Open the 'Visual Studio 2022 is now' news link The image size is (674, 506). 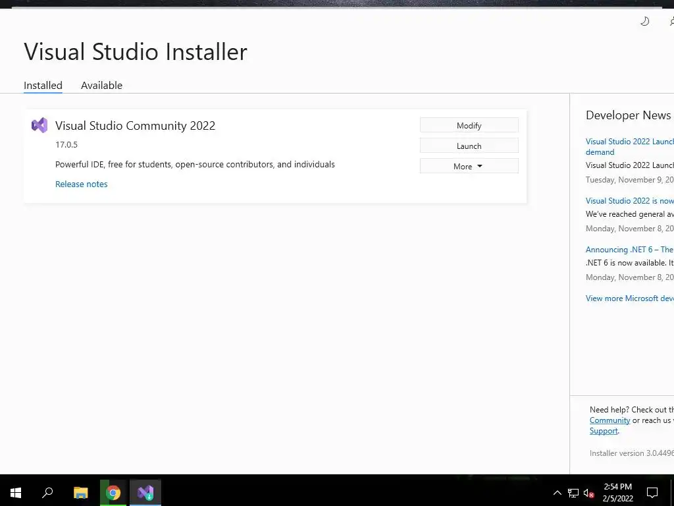630,201
